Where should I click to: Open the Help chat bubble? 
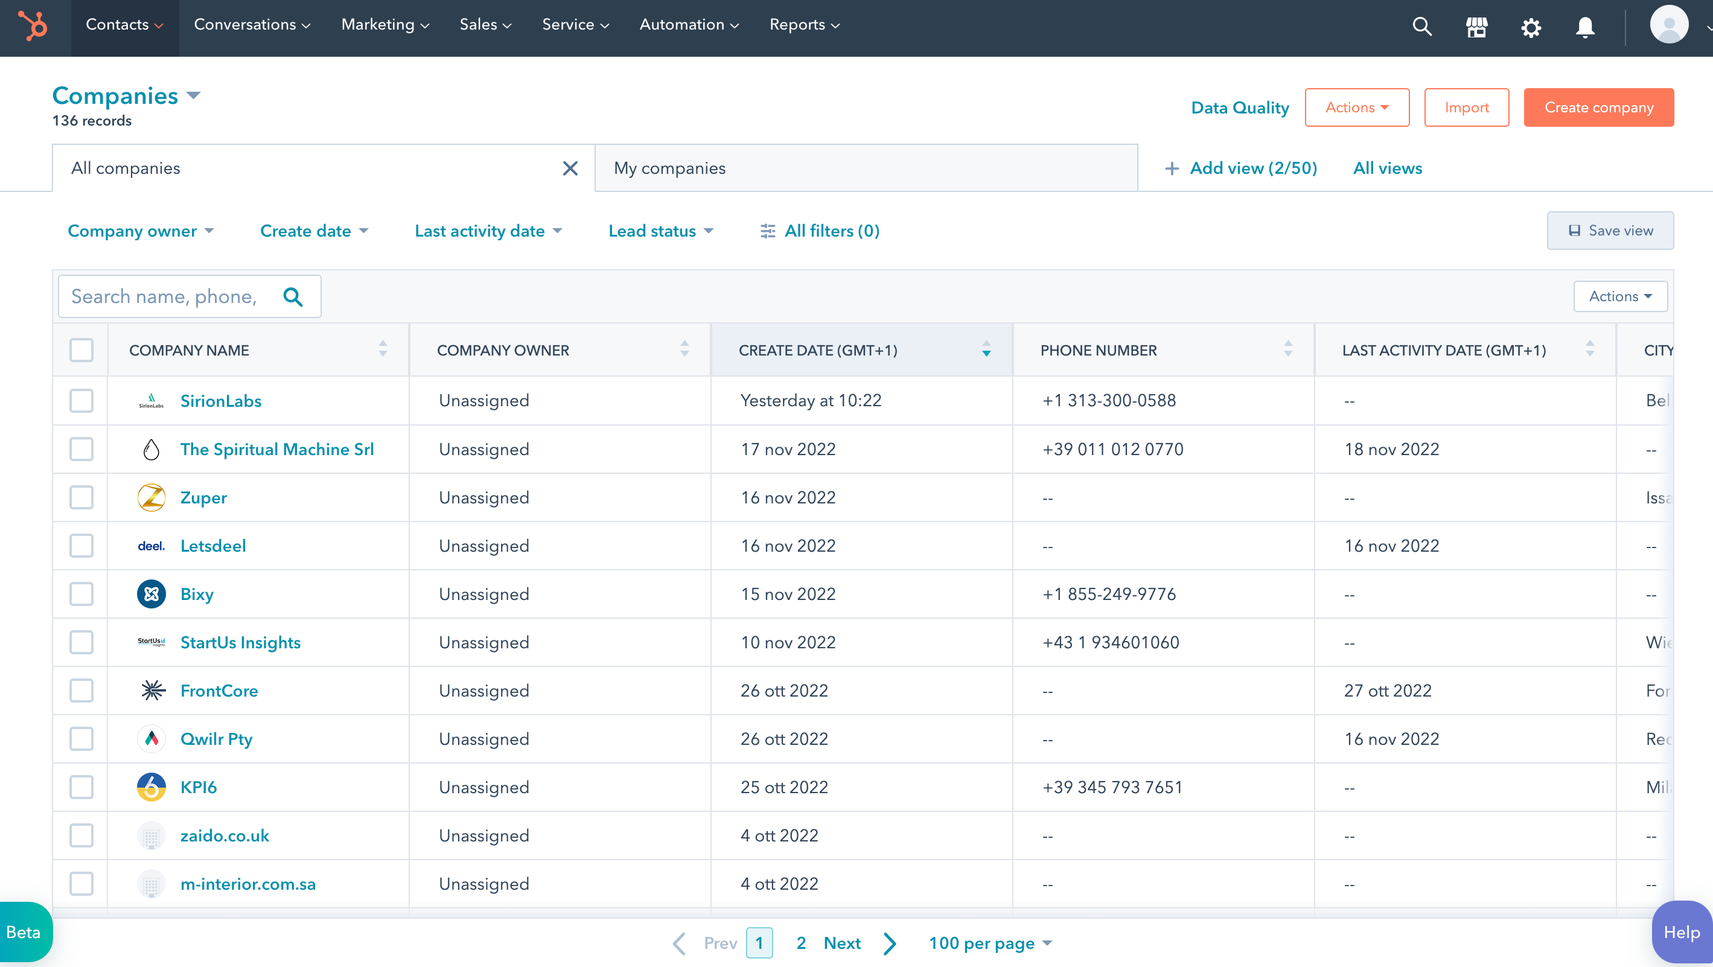pos(1681,933)
